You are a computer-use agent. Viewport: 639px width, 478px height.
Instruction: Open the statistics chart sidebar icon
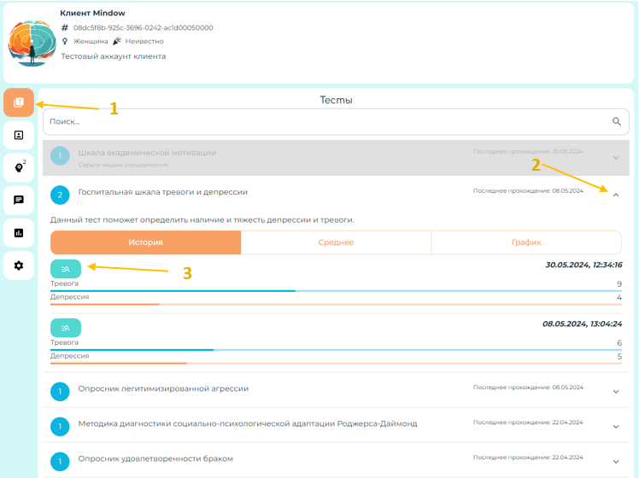click(19, 232)
